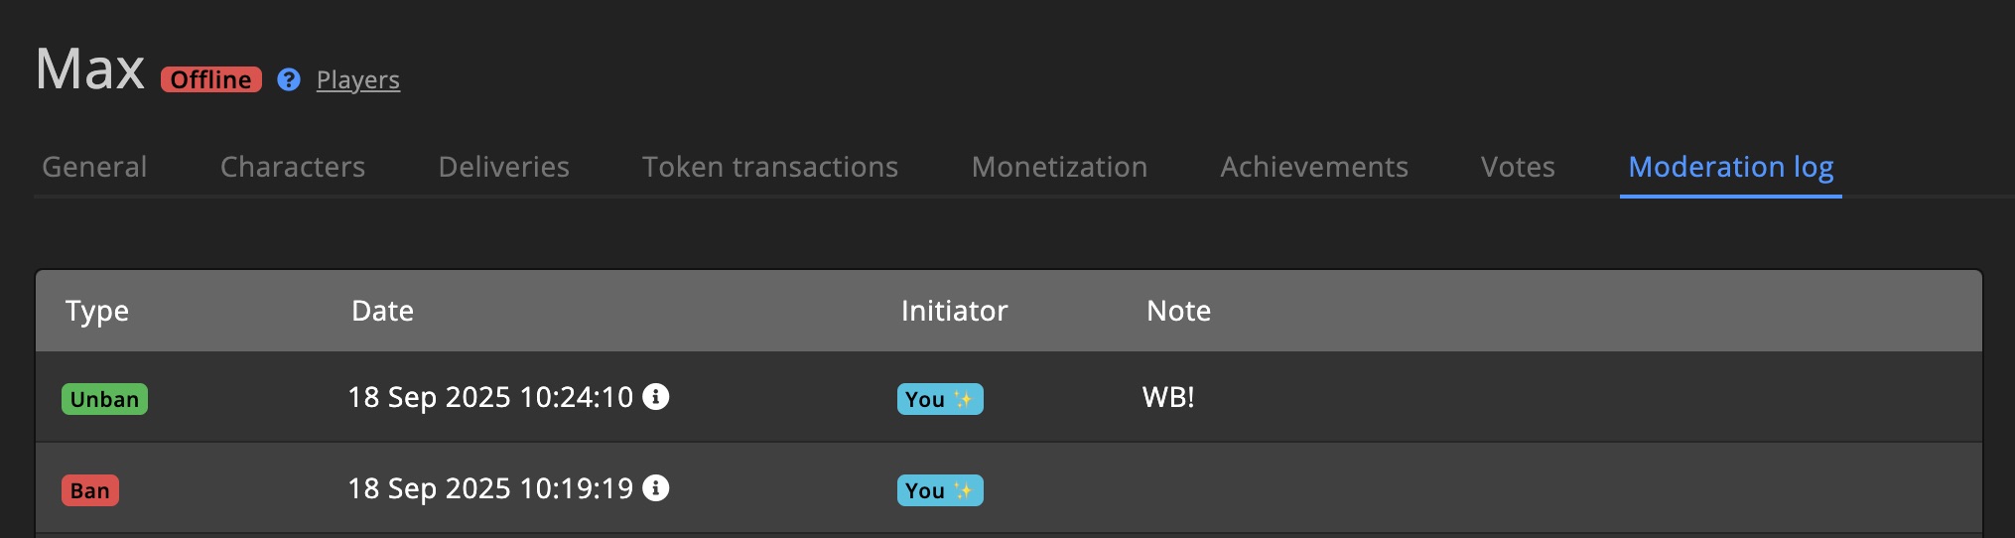2015x538 pixels.
Task: Click the WB! note text
Action: (x=1168, y=397)
